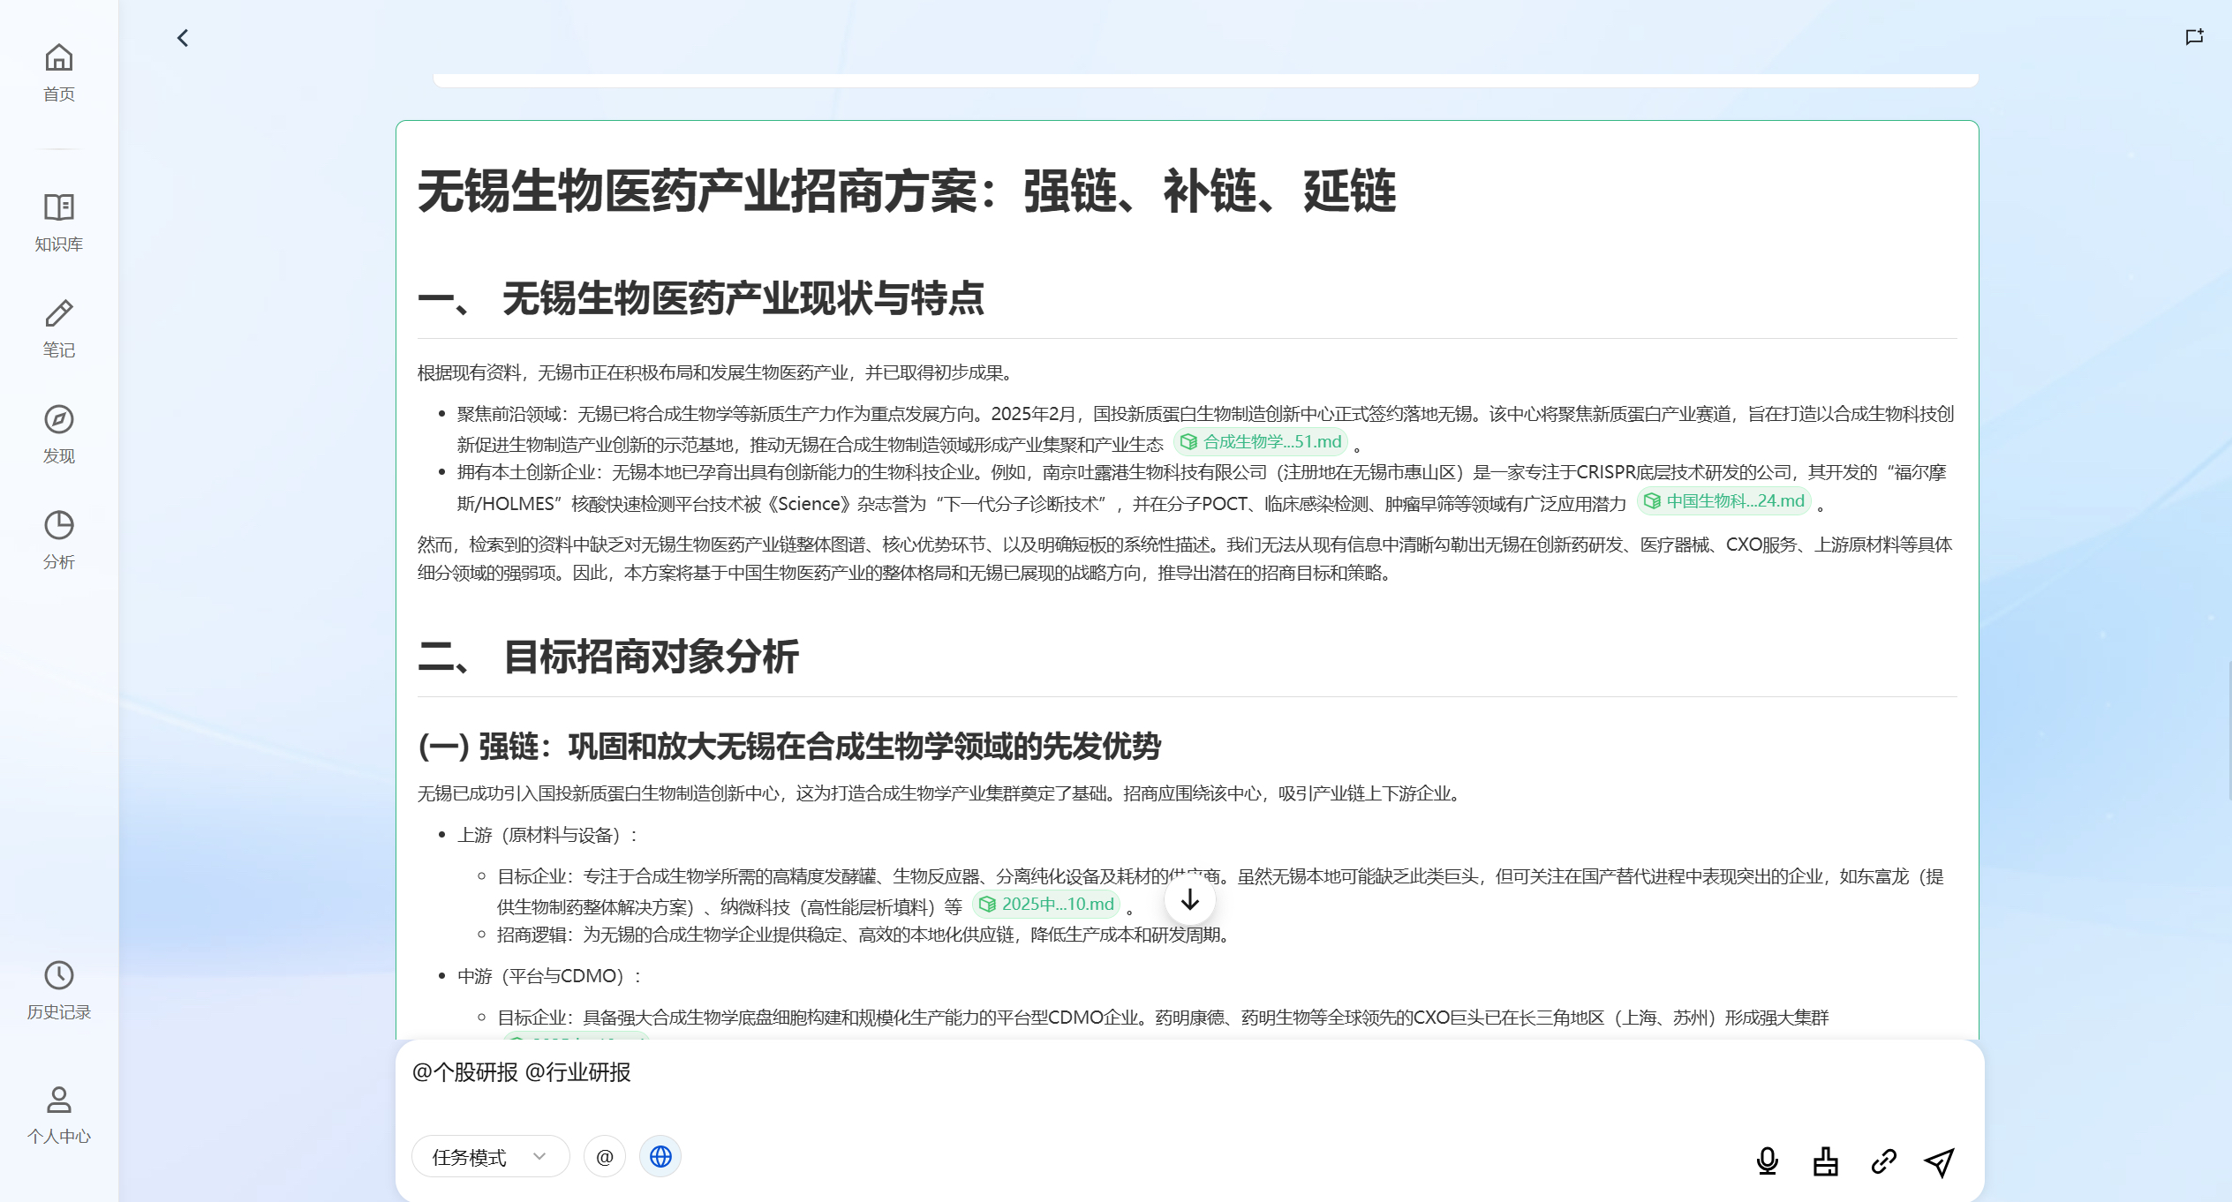Send message with paper plane icon
Image resolution: width=2232 pixels, height=1202 pixels.
tap(1939, 1161)
